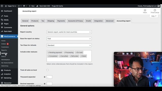Click the Products sidebar icon

(x=2, y=70)
